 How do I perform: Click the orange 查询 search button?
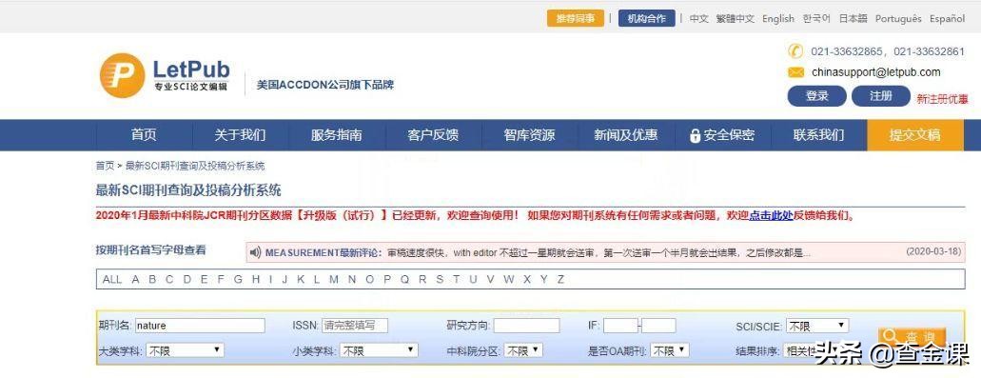[912, 337]
